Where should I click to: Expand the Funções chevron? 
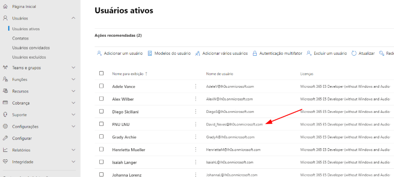click(x=73, y=79)
